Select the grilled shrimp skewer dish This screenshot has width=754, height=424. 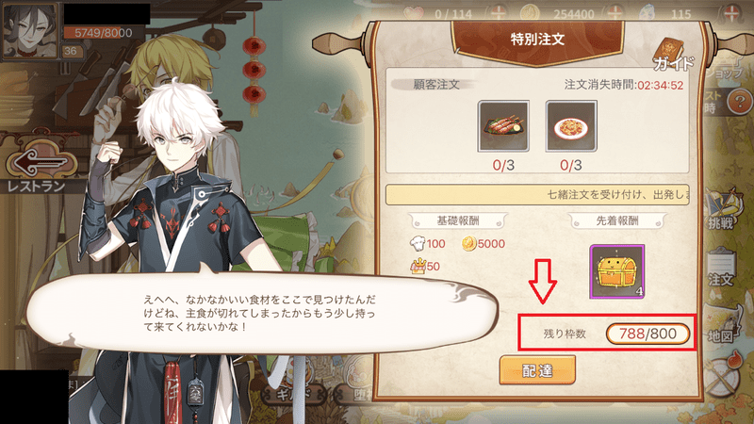503,126
